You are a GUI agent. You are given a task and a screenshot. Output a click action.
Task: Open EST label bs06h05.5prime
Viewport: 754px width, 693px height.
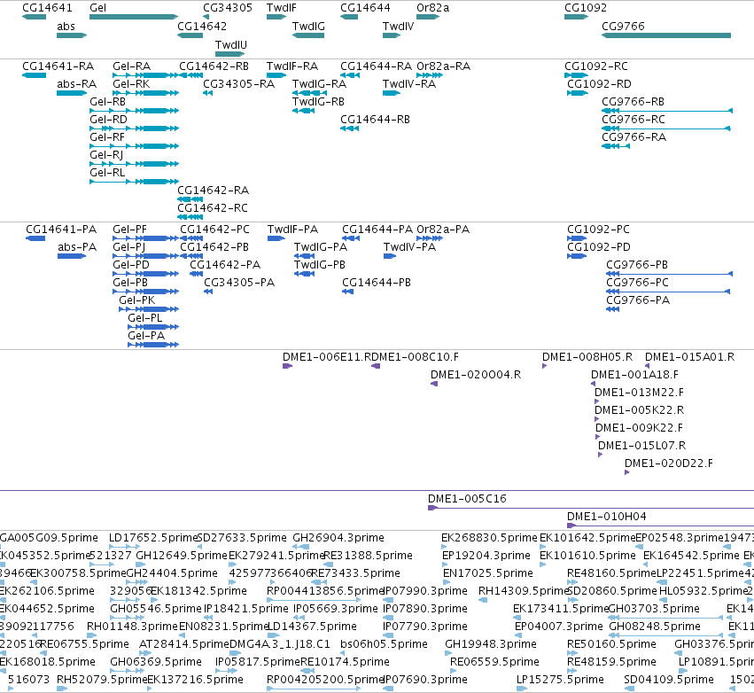point(384,643)
